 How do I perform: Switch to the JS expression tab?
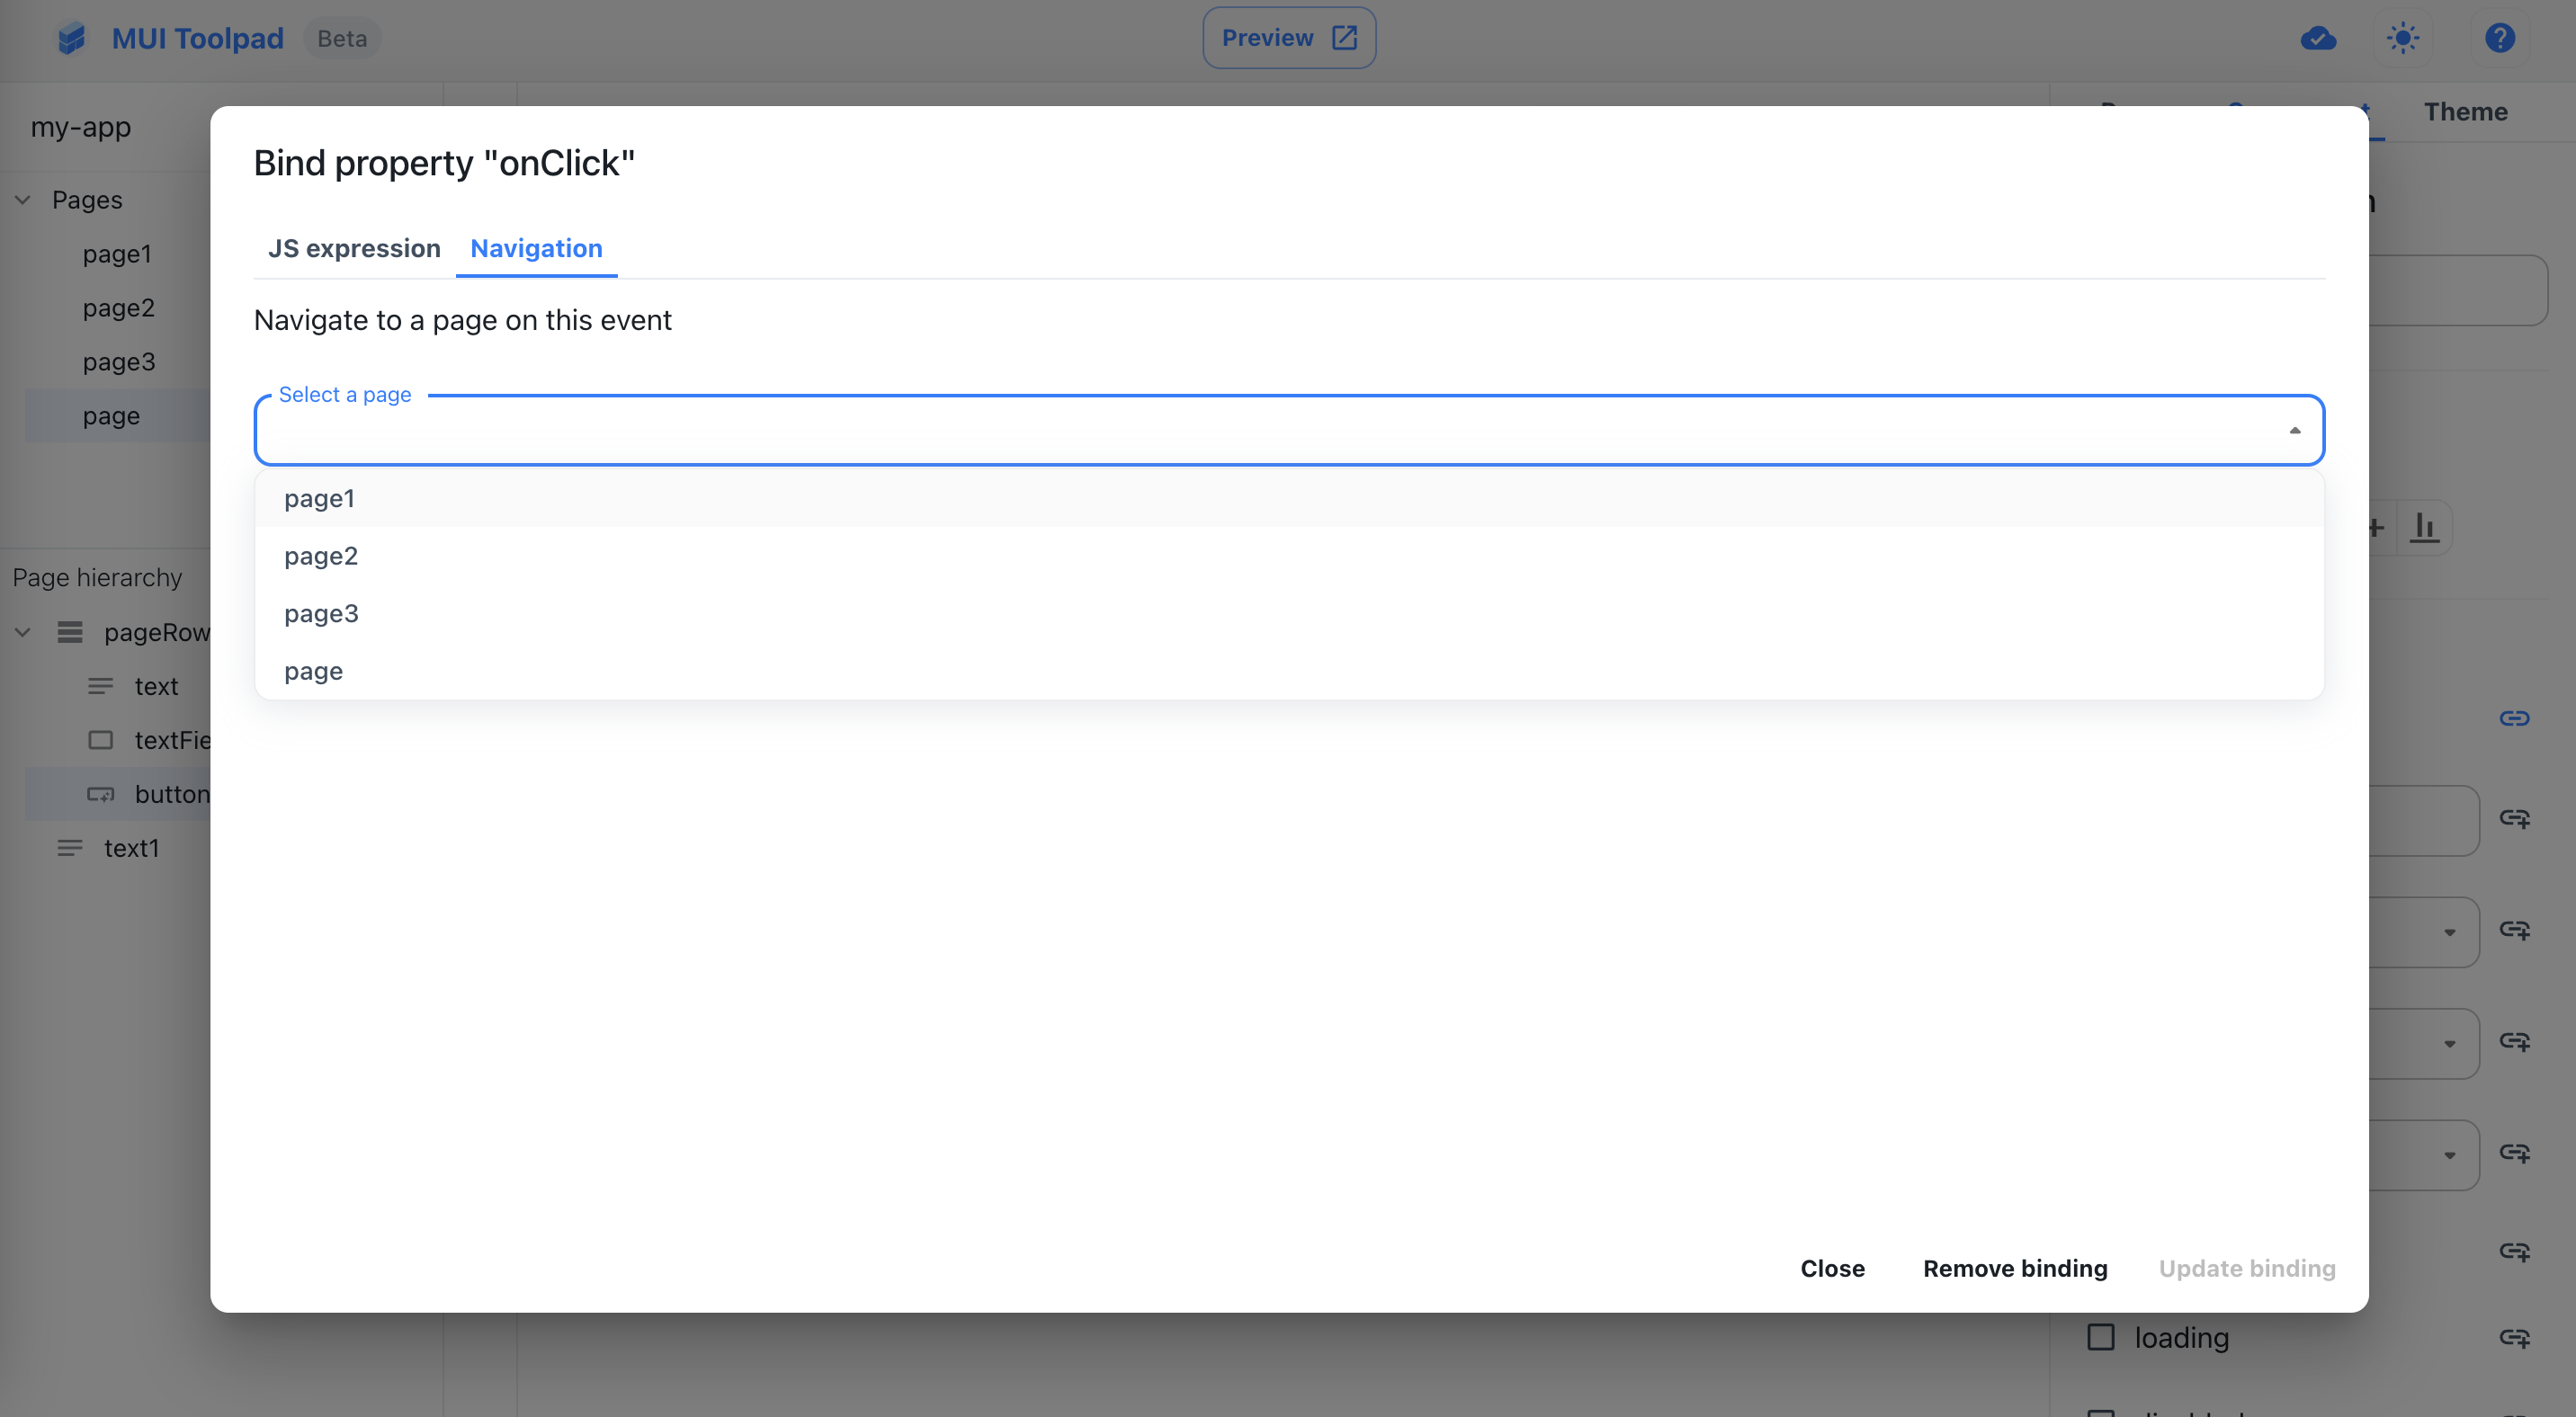[x=354, y=249]
